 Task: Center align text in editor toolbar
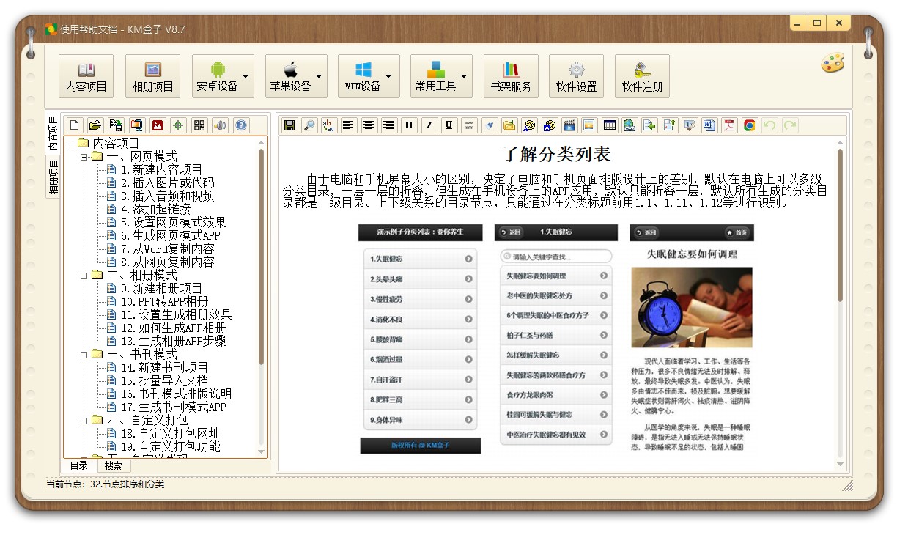tap(369, 125)
